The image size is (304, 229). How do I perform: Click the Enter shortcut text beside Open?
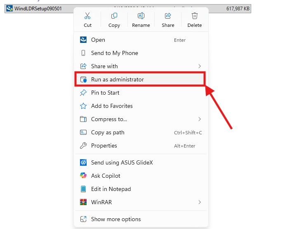(180, 40)
